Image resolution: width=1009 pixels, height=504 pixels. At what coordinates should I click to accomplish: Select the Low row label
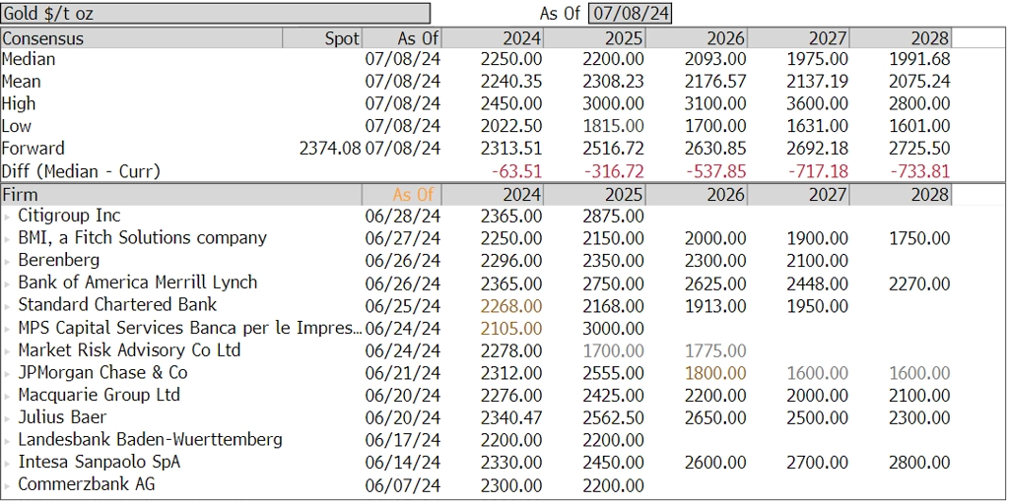point(17,126)
